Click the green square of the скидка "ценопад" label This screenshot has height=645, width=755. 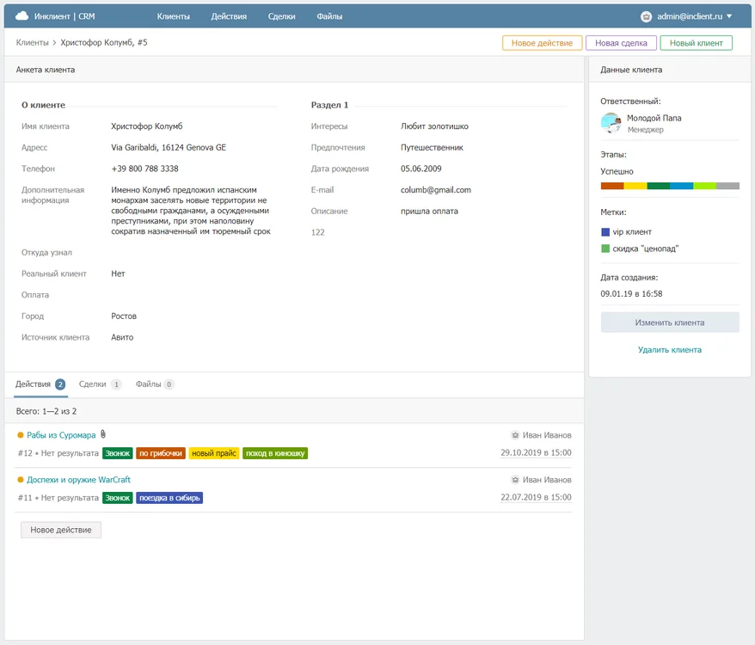605,249
